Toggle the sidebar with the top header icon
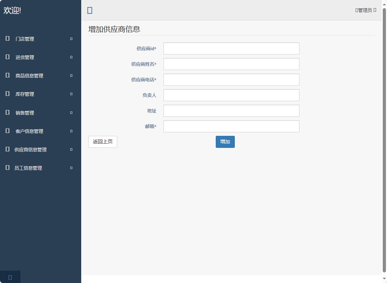387x283 pixels. pos(90,10)
